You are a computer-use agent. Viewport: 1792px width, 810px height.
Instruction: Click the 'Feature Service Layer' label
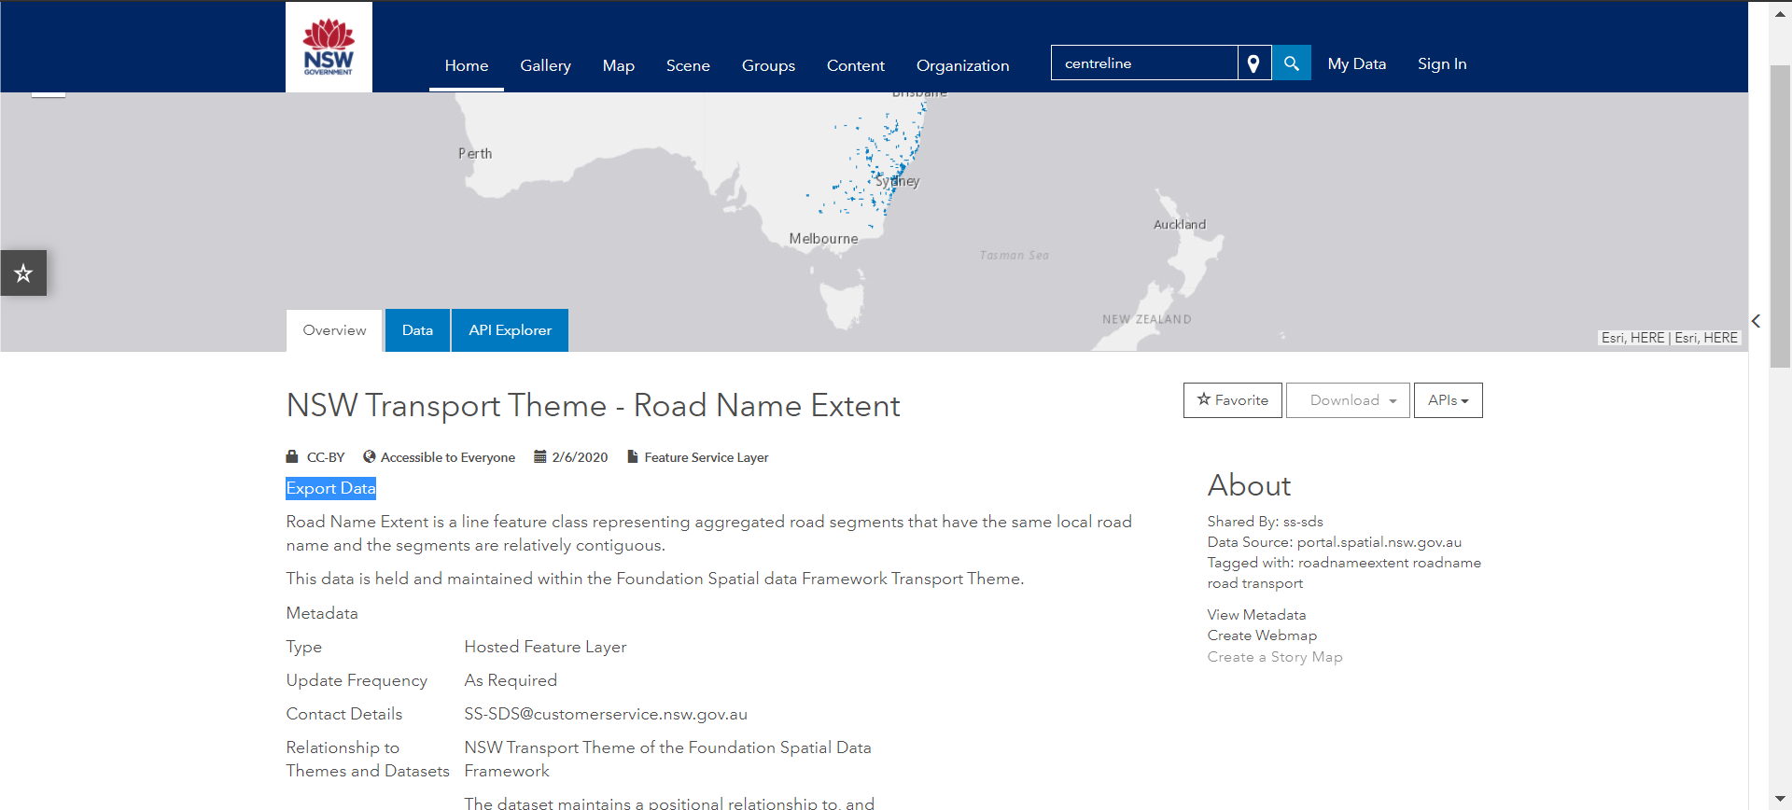pyautogui.click(x=707, y=457)
